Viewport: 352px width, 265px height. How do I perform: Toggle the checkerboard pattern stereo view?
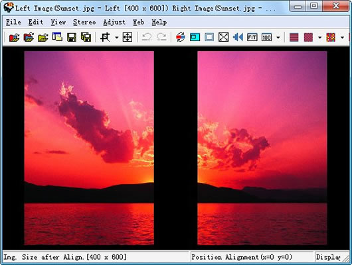(308, 37)
